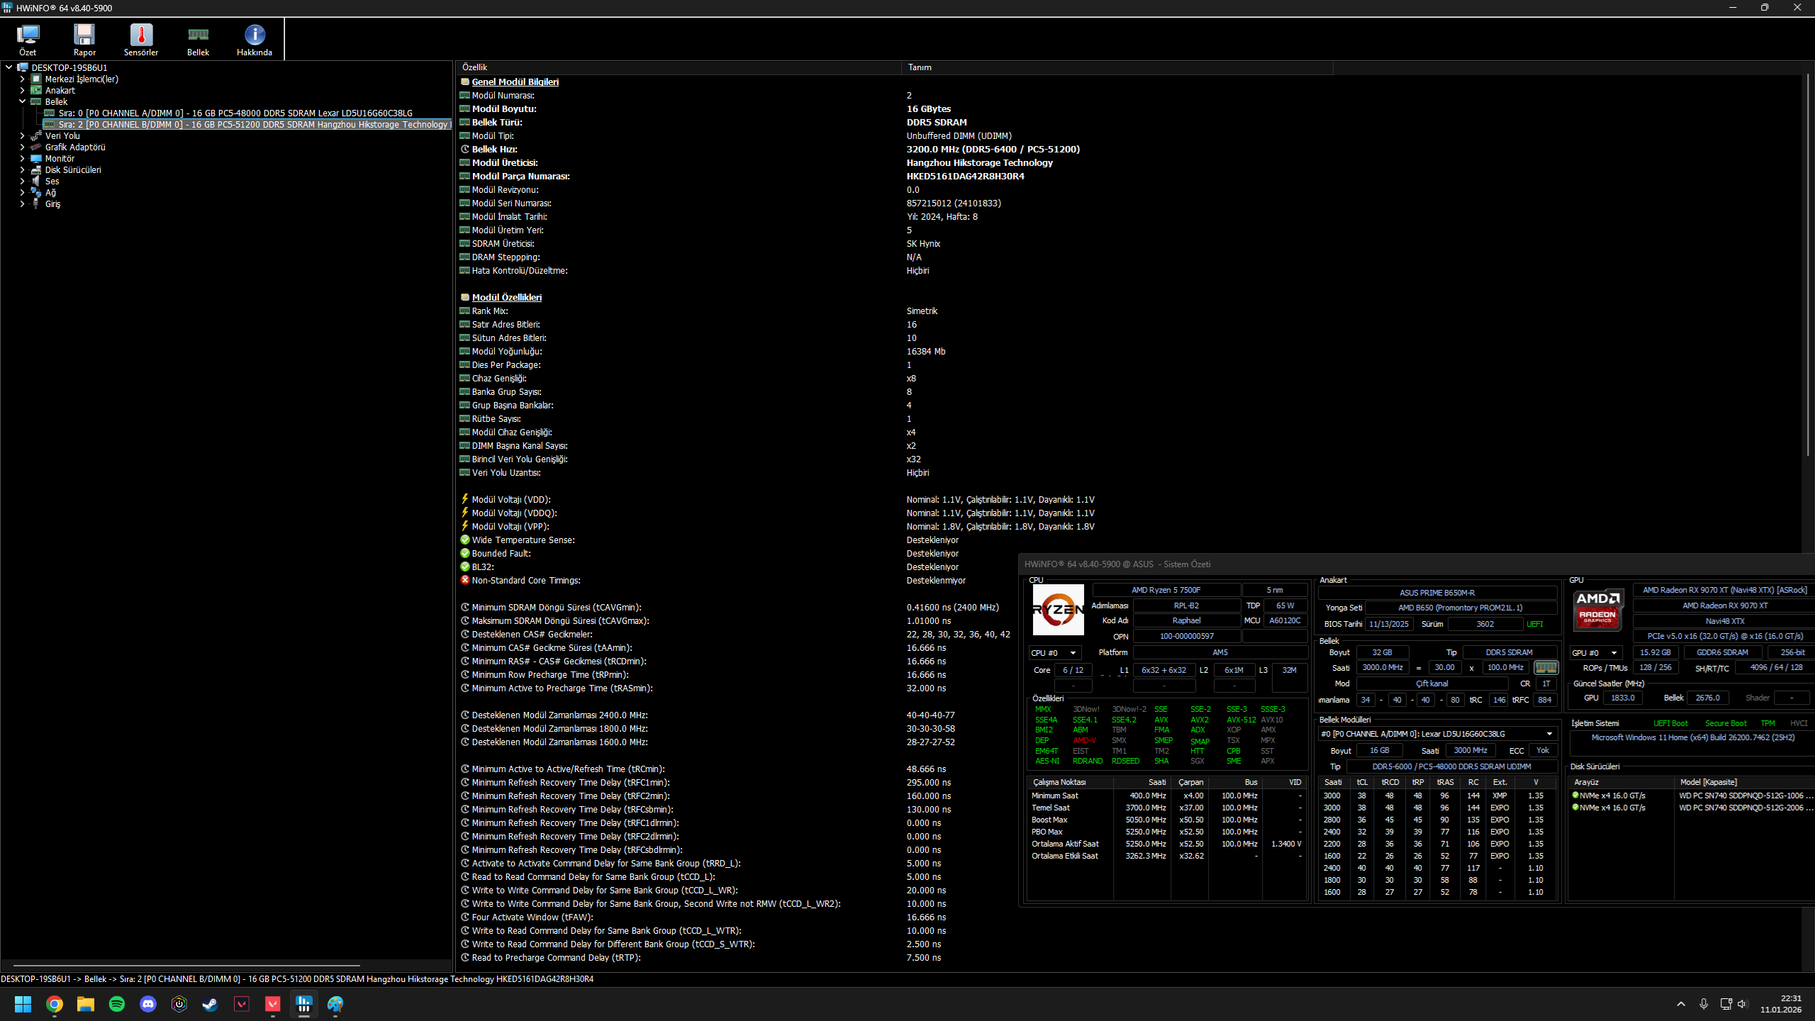Screen dimensions: 1815x1021
Task: Expand the Merkezi İşlemci(ler) node
Action: [22, 79]
